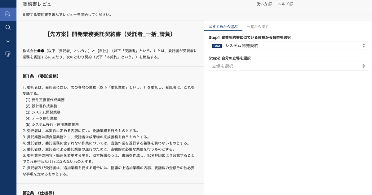Click clause 7 about 追加業務
The width and height of the screenshot is (372, 195).
click(109, 171)
